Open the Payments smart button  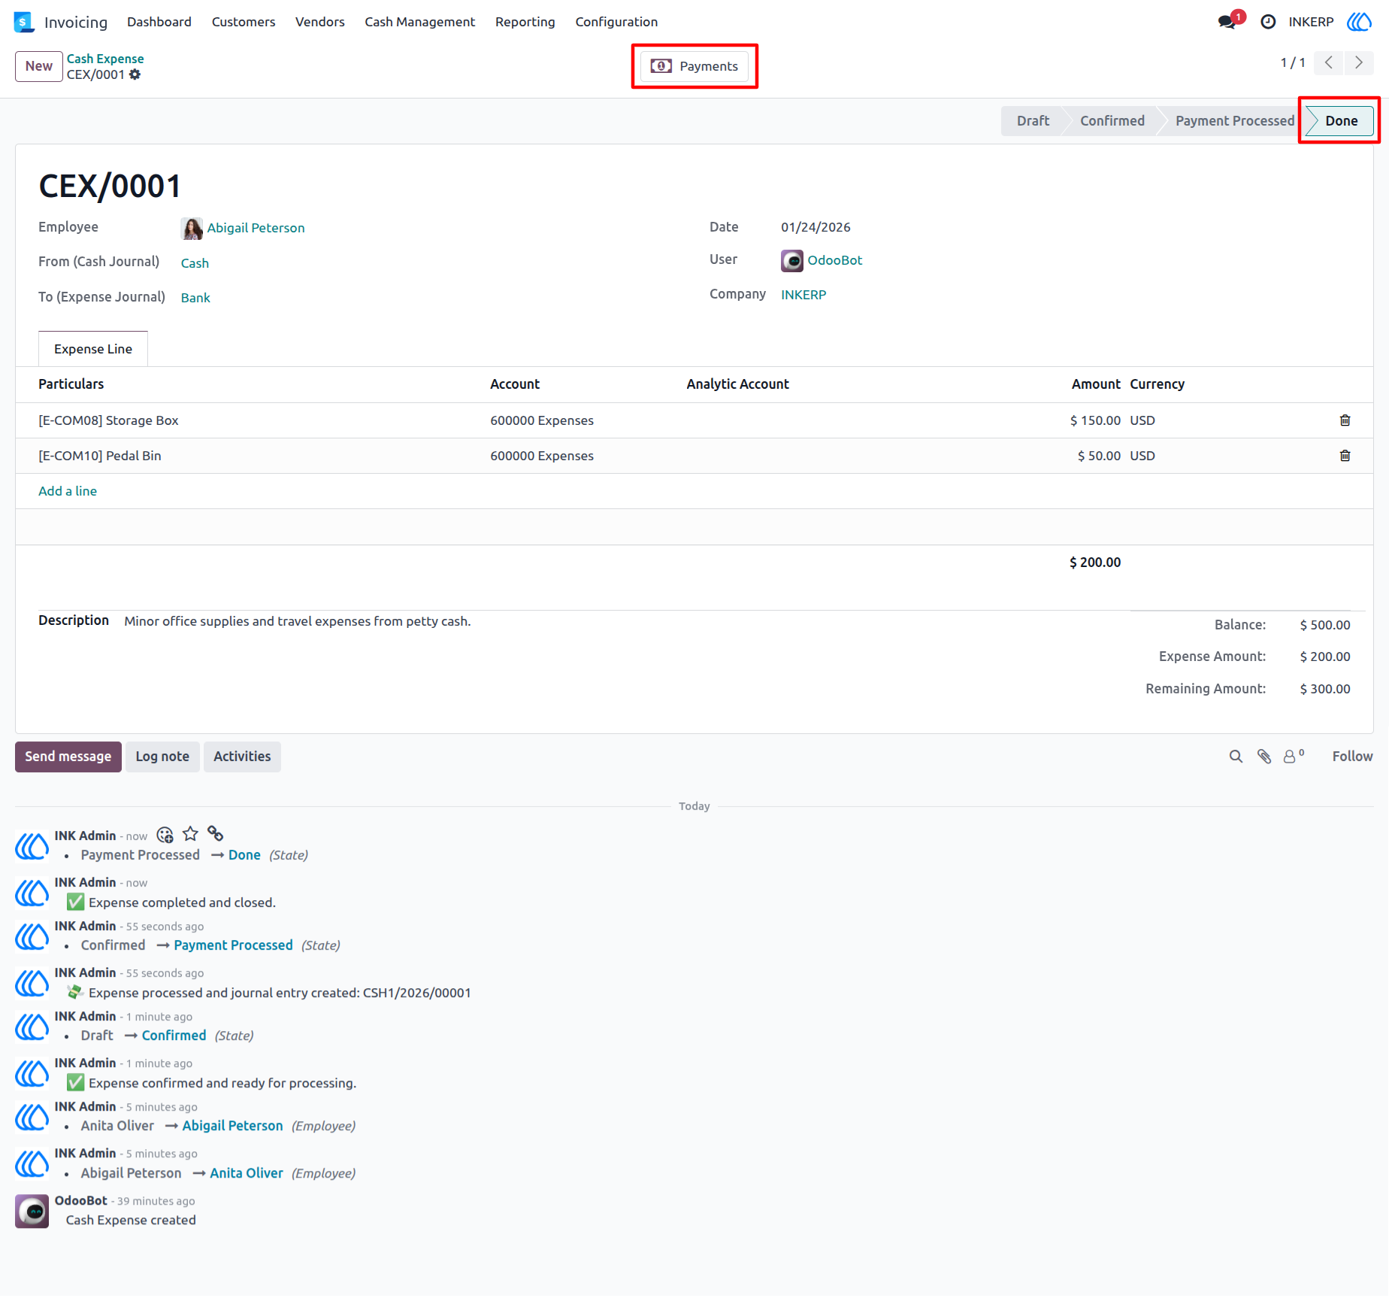pyautogui.click(x=694, y=66)
